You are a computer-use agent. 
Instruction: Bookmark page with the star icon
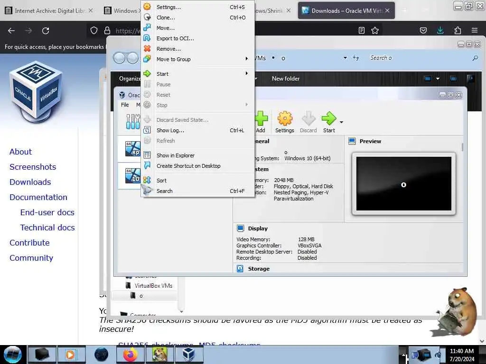pos(375,30)
